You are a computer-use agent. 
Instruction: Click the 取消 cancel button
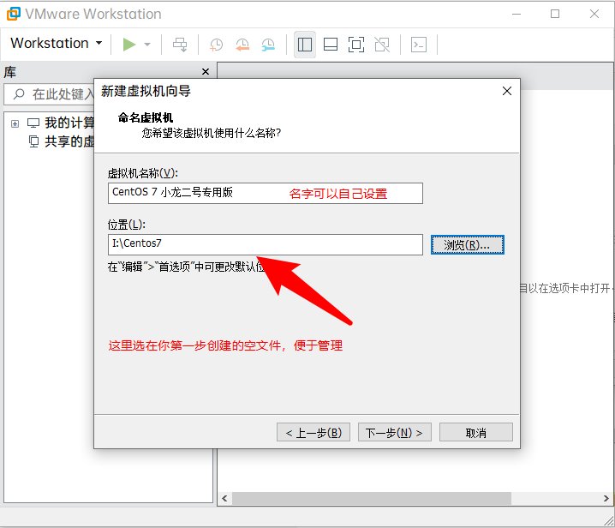click(475, 432)
